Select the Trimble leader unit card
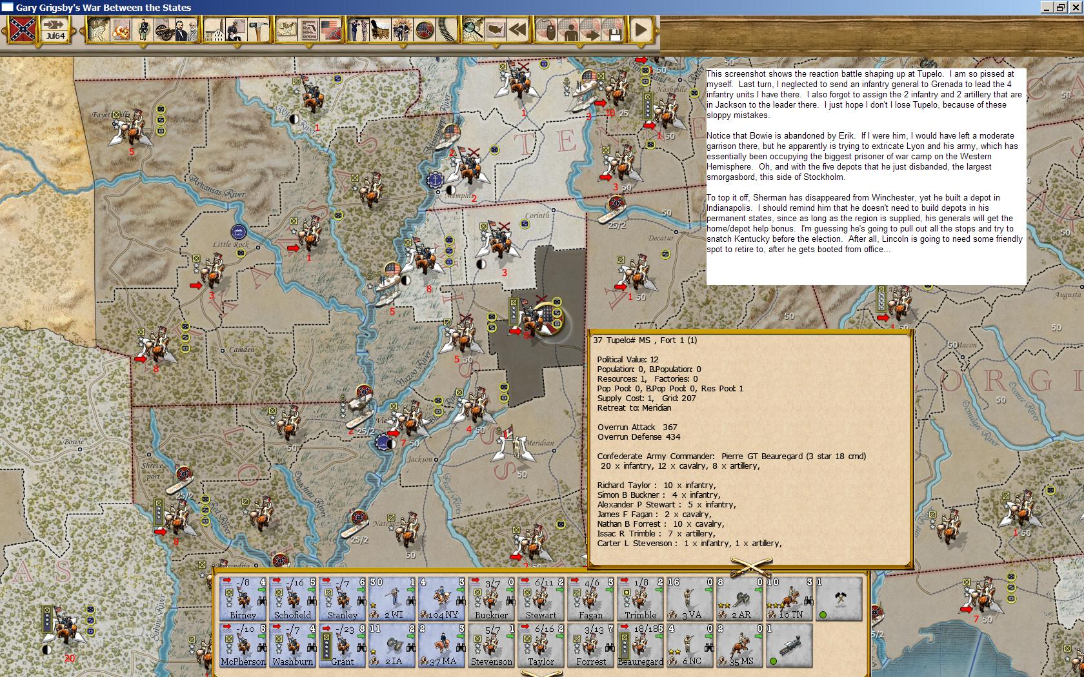This screenshot has width=1084, height=677. coord(641,599)
